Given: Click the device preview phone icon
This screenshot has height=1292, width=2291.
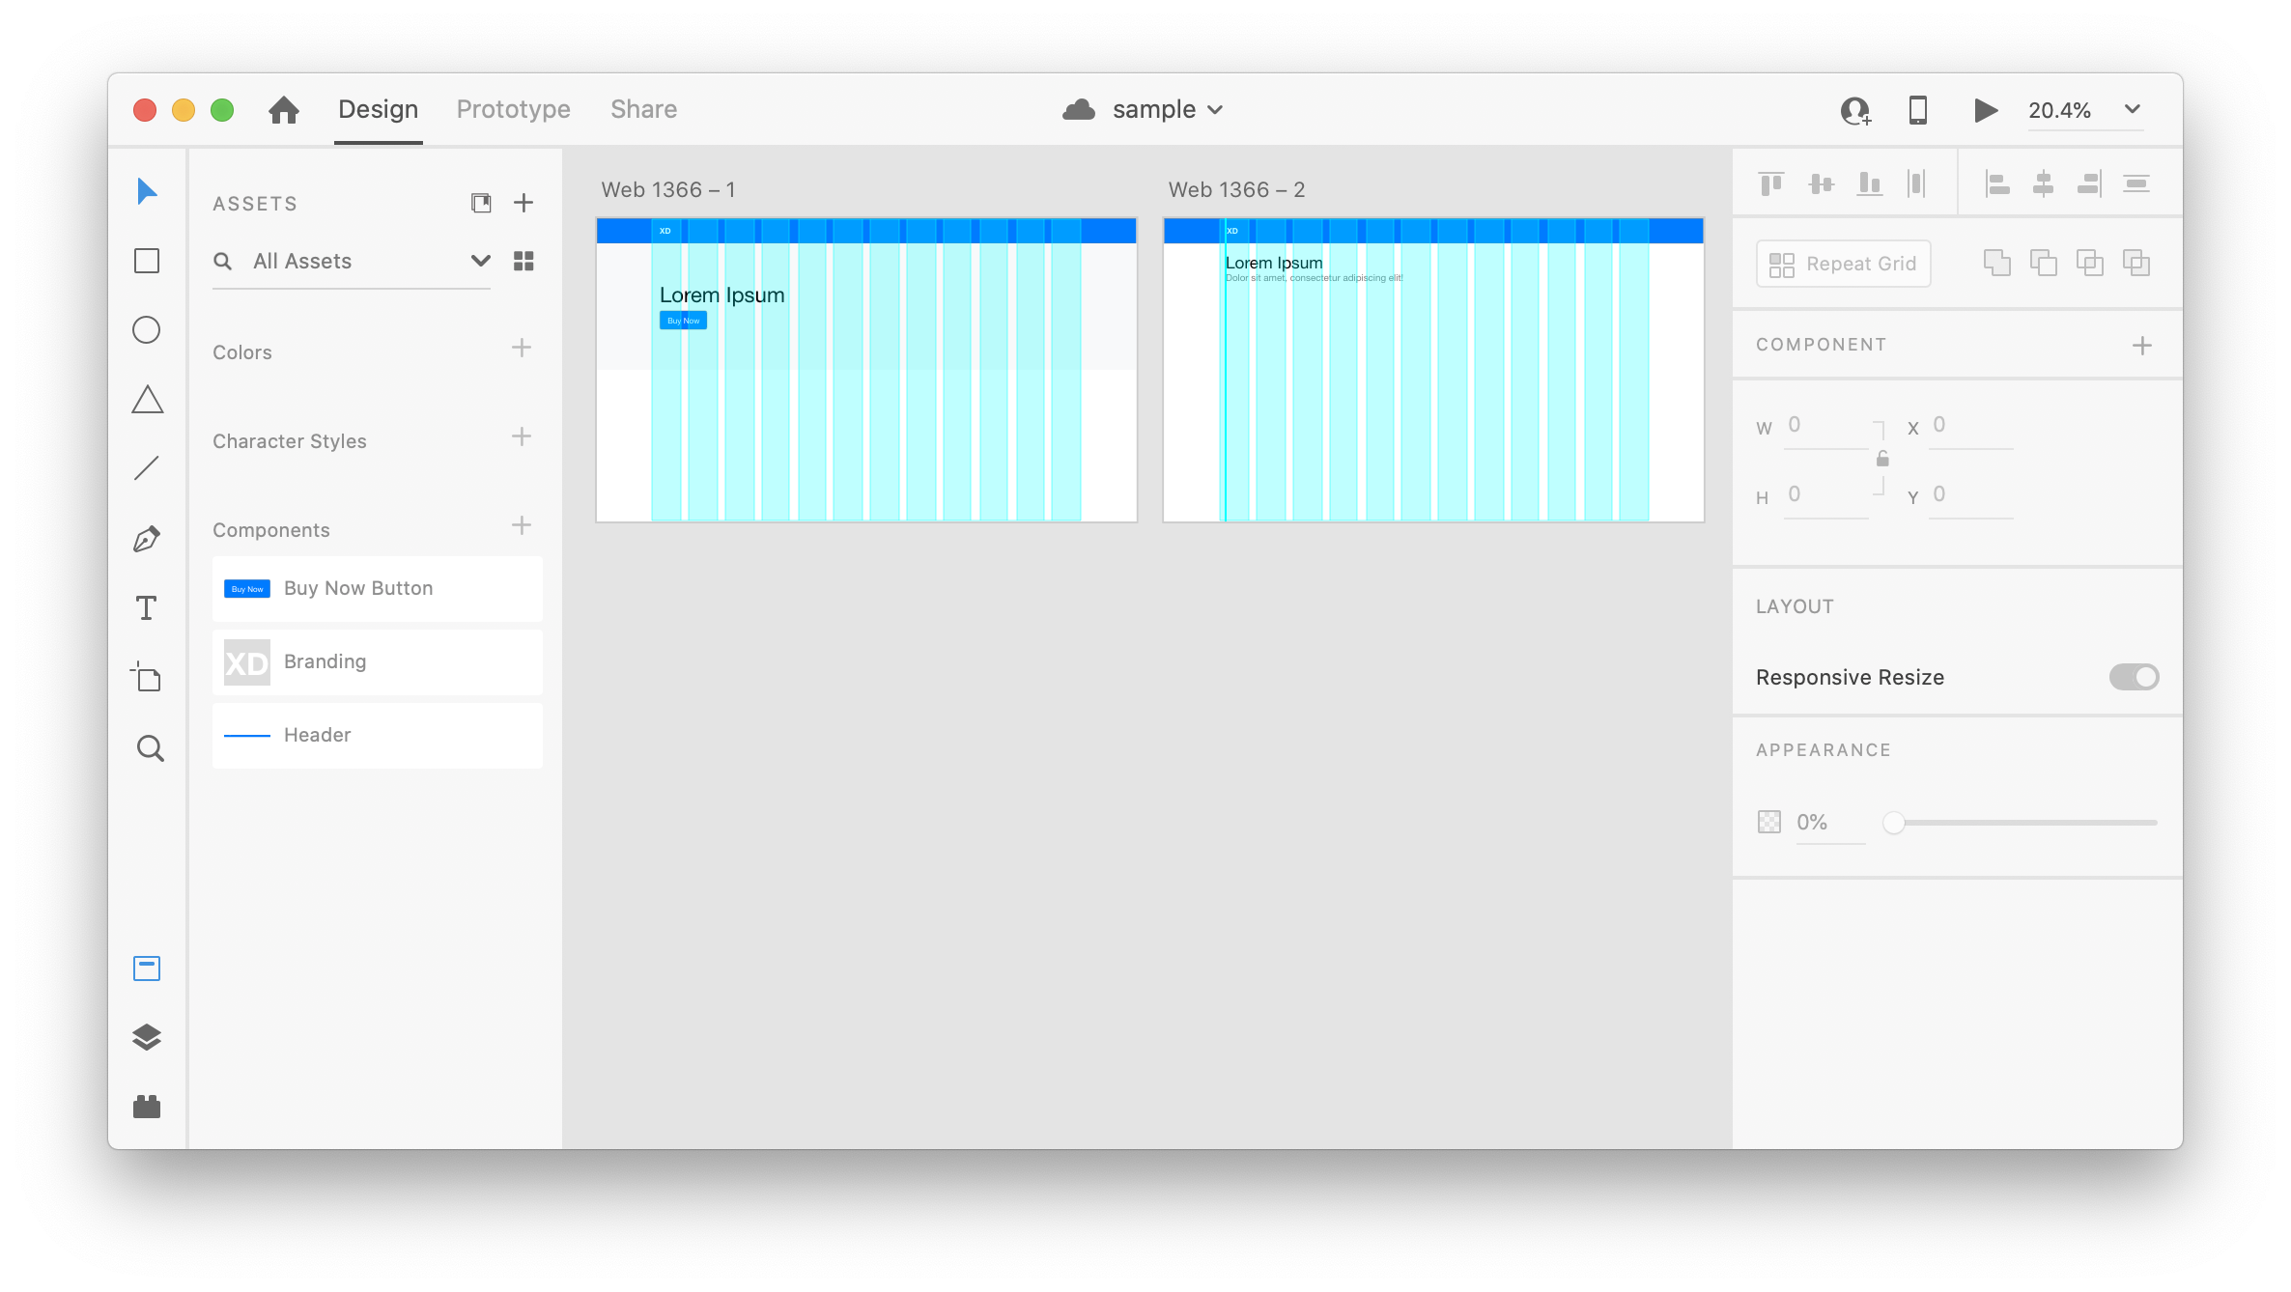Looking at the screenshot, I should pyautogui.click(x=1918, y=110).
